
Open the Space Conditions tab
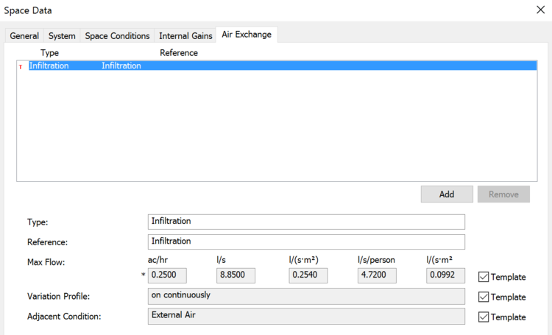[x=117, y=36]
